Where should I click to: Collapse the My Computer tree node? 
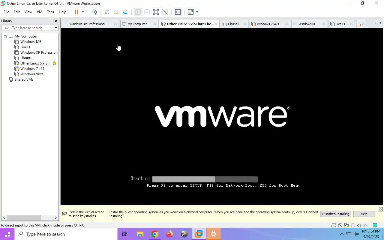(5, 36)
